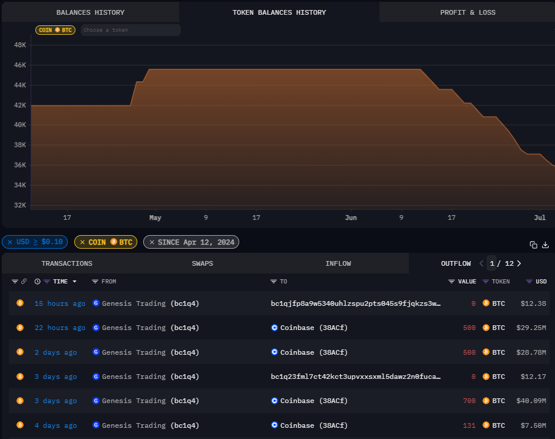Download transactions with the download icon
This screenshot has height=439, width=555.
point(546,245)
